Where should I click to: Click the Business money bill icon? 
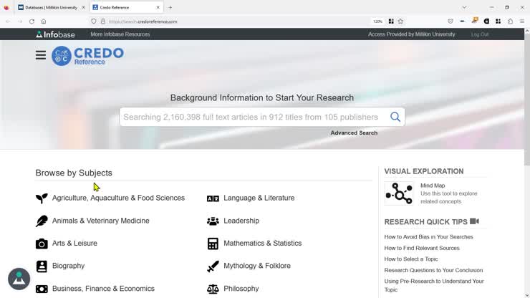(x=42, y=289)
